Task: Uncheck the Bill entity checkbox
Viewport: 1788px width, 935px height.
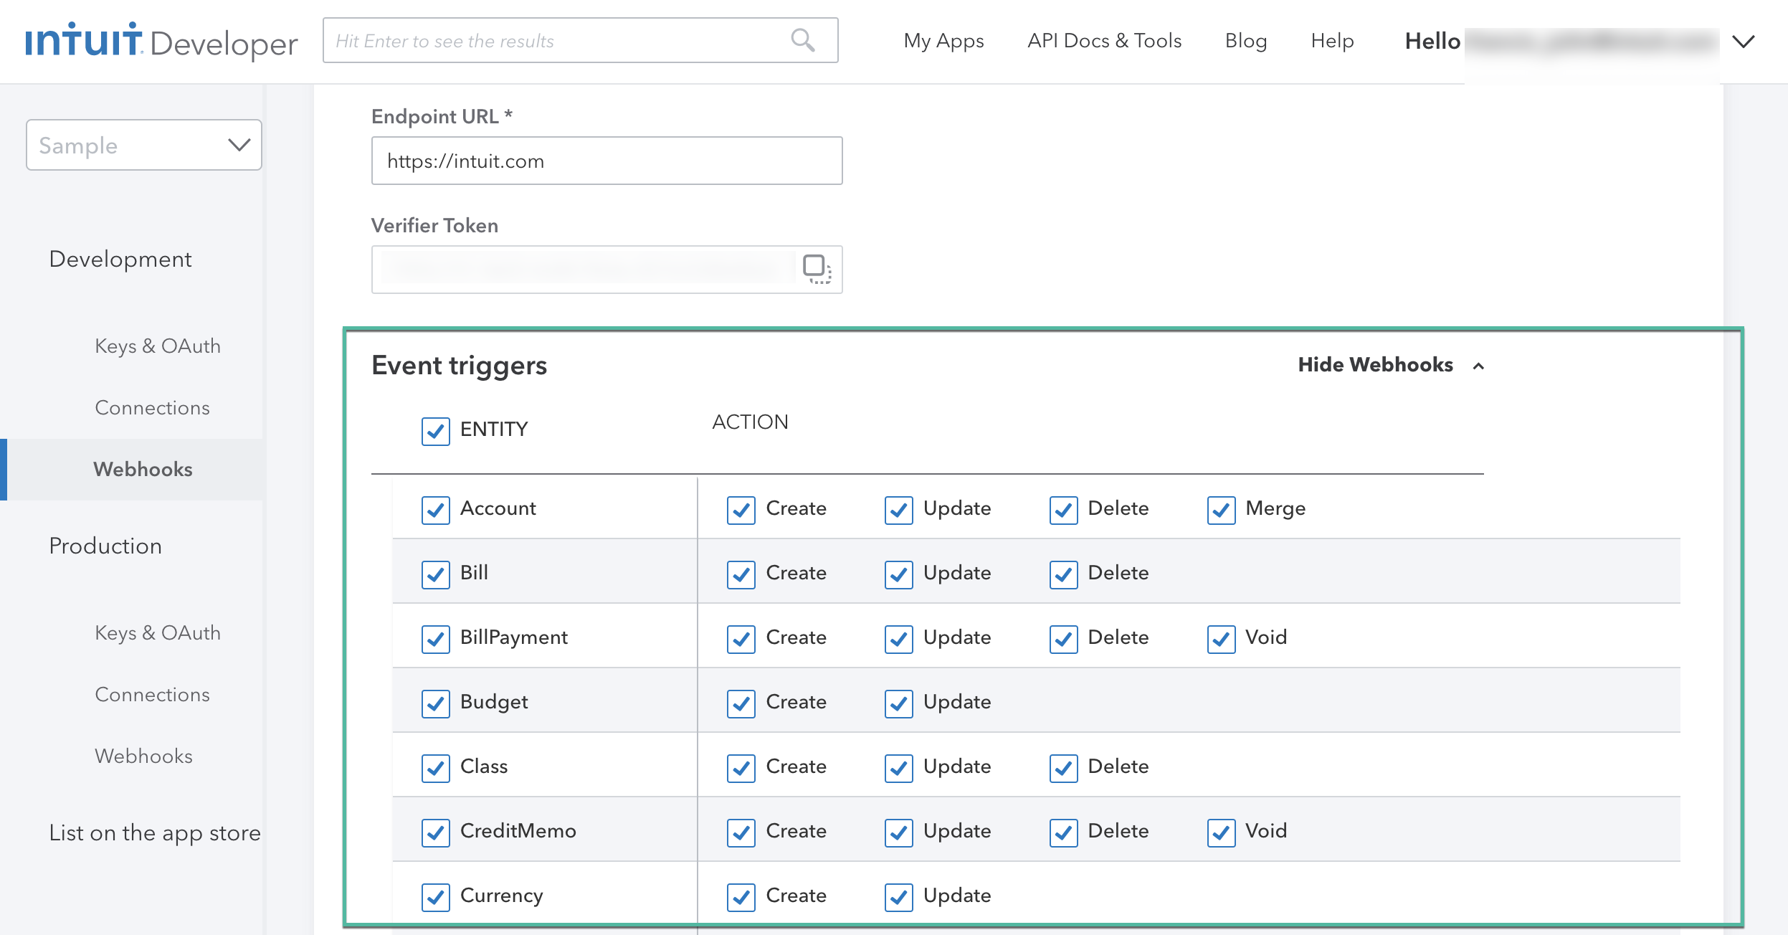Action: [x=435, y=574]
